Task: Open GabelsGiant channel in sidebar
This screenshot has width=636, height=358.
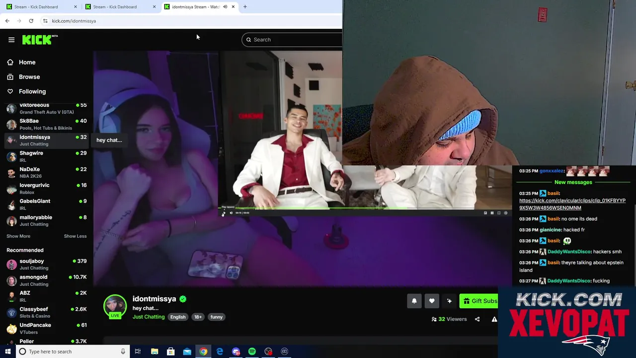Action: coord(47,204)
